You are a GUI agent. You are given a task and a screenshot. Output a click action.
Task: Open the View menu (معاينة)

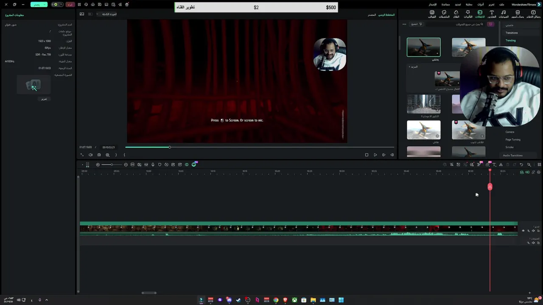pyautogui.click(x=469, y=4)
